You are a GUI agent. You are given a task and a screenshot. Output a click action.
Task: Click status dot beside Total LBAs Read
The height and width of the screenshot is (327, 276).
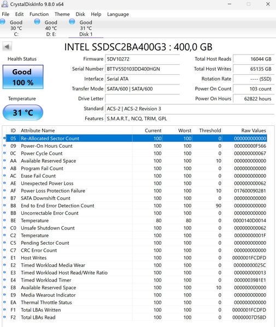pyautogui.click(x=4, y=317)
